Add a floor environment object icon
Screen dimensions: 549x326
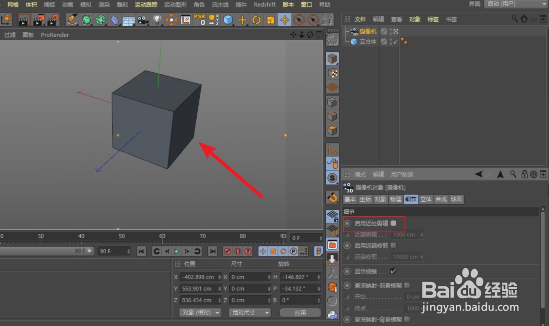click(x=129, y=20)
